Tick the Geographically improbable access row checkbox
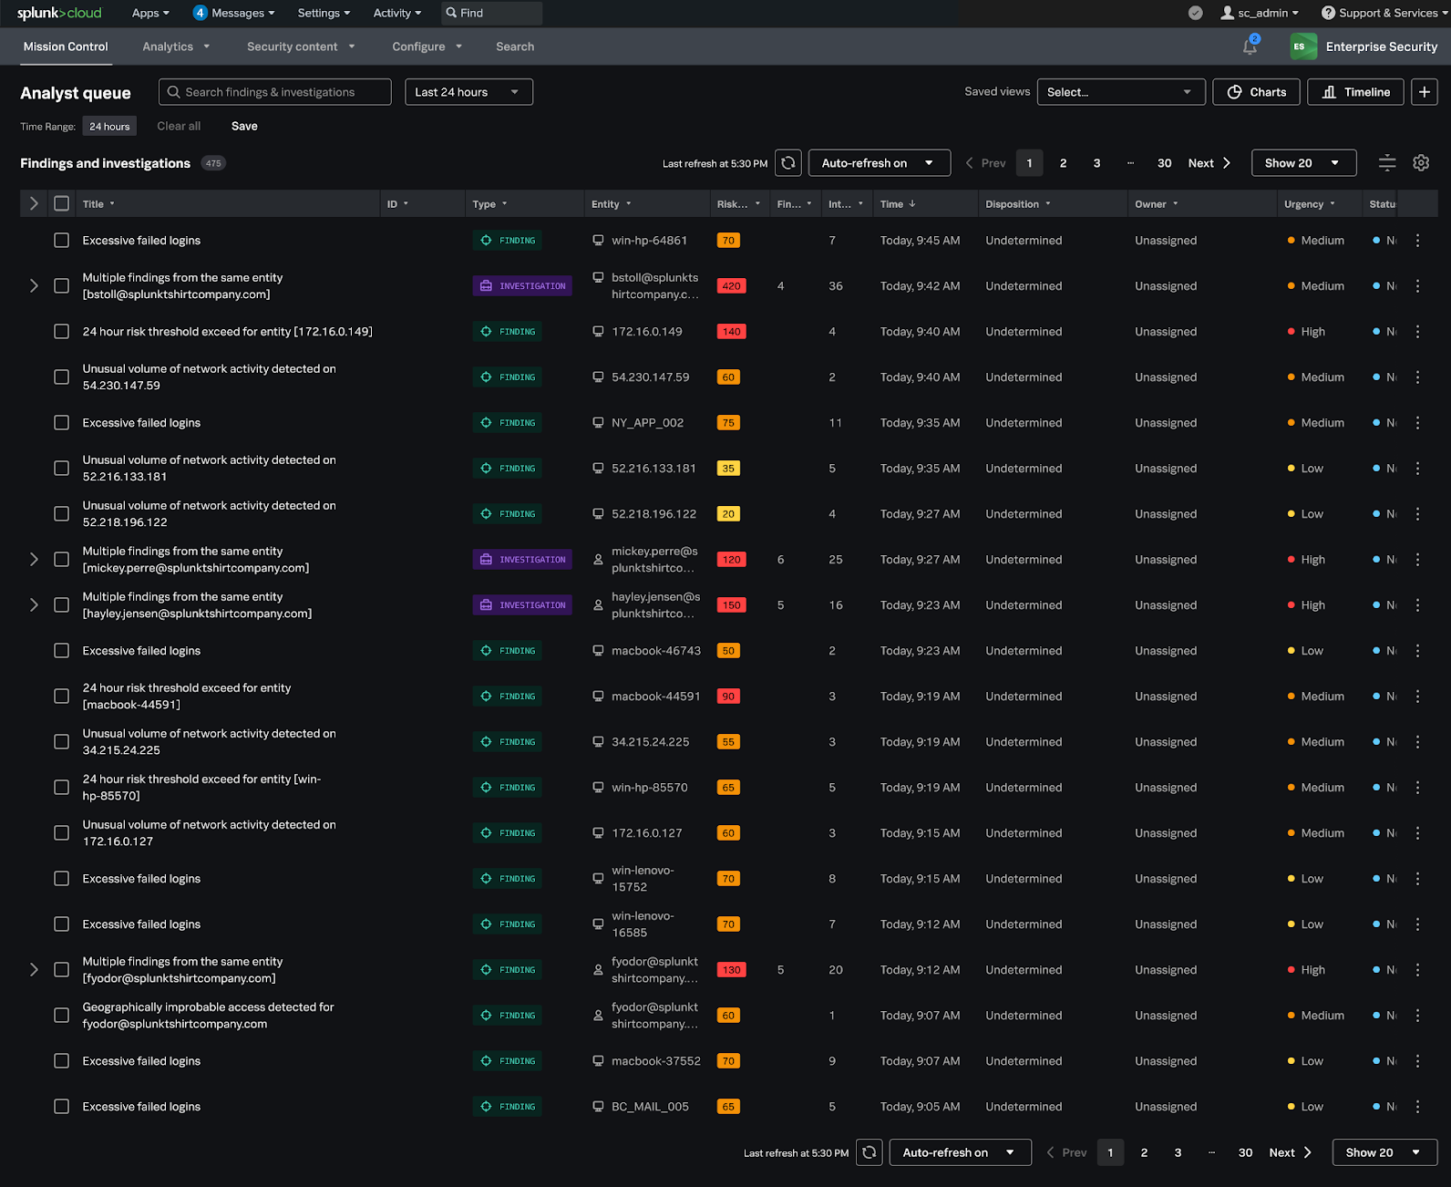Viewport: 1451px width, 1187px height. pos(61,1016)
